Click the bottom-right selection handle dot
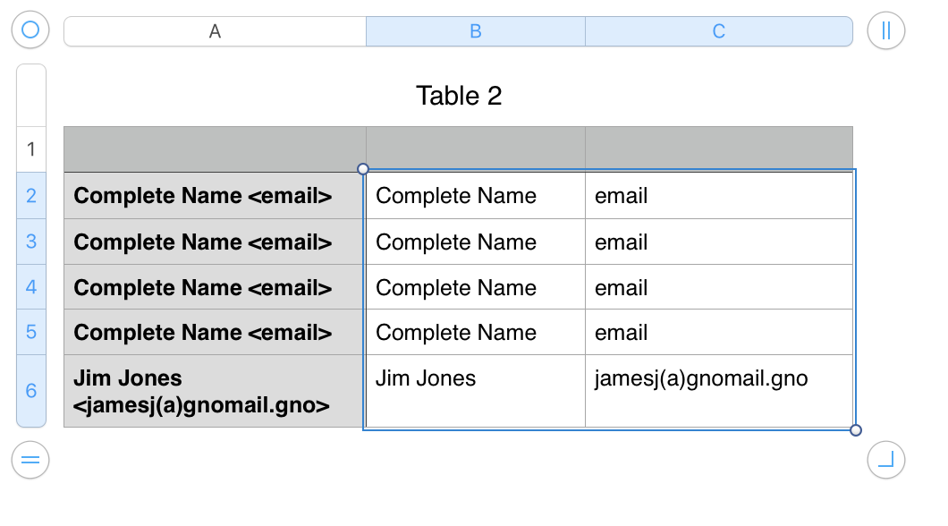 tap(855, 431)
